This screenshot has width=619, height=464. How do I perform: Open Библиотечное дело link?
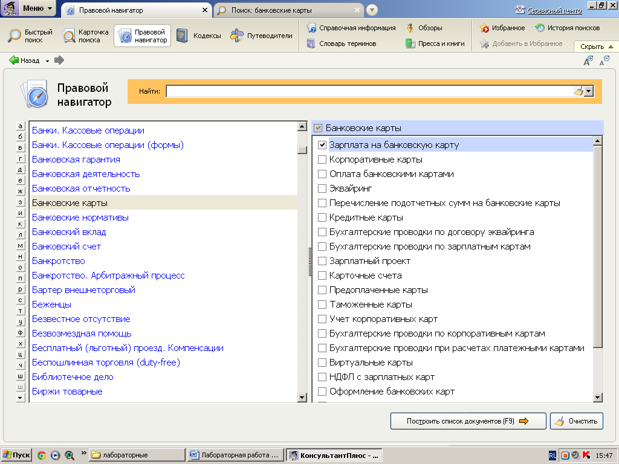(73, 377)
